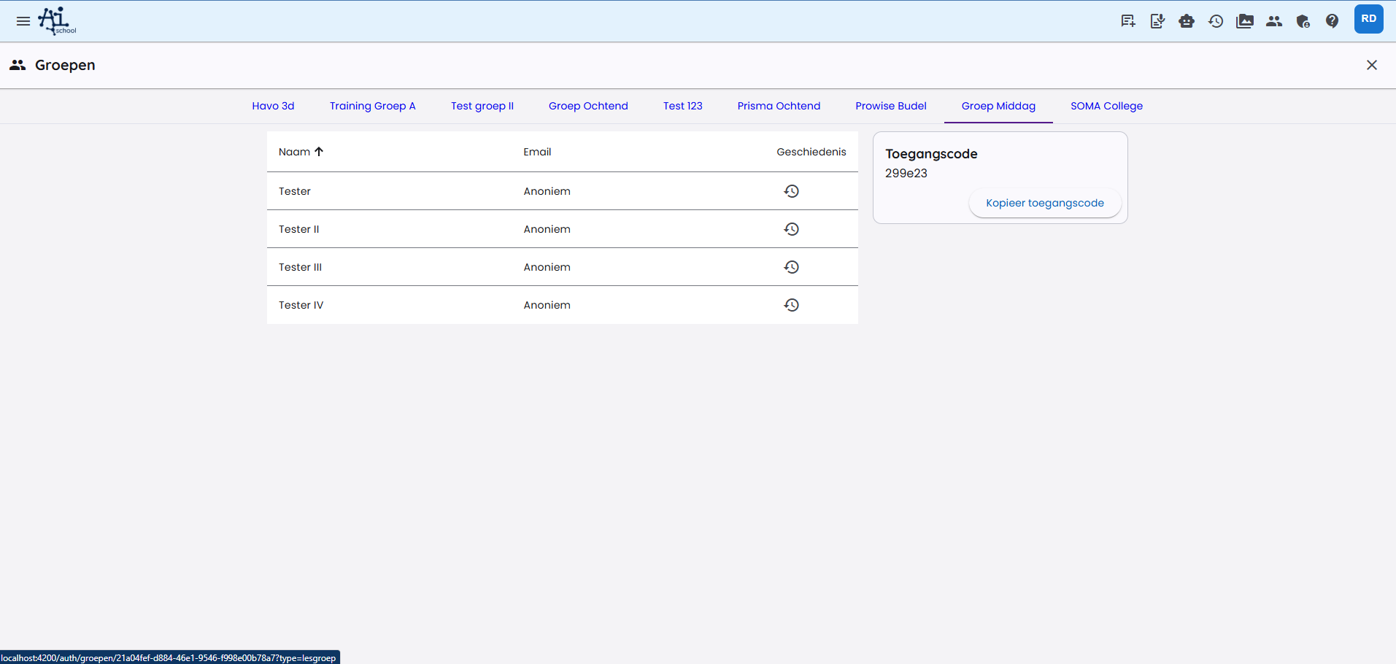The image size is (1396, 664).
Task: Open the Havo 3d tab
Action: (273, 106)
